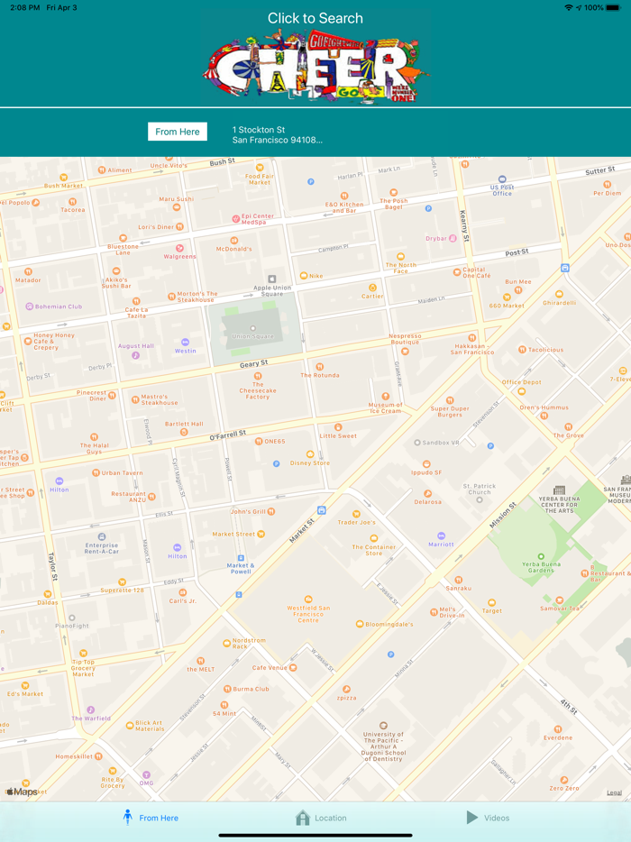Tap The Warfield venue pin
The image size is (631, 842).
[91, 709]
